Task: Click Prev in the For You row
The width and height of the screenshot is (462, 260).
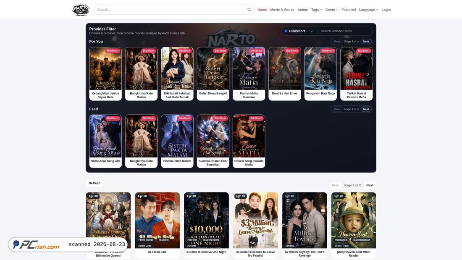Action: [337, 42]
